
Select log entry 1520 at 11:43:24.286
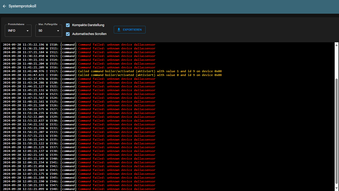pyautogui.click(x=79, y=83)
